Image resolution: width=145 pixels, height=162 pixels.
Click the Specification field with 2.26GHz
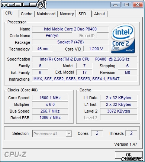pyautogui.click(x=85, y=59)
